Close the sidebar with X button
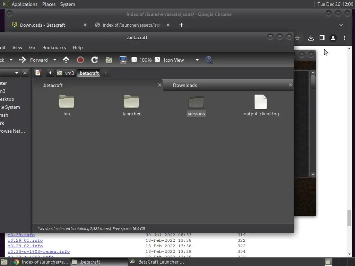 point(25,73)
